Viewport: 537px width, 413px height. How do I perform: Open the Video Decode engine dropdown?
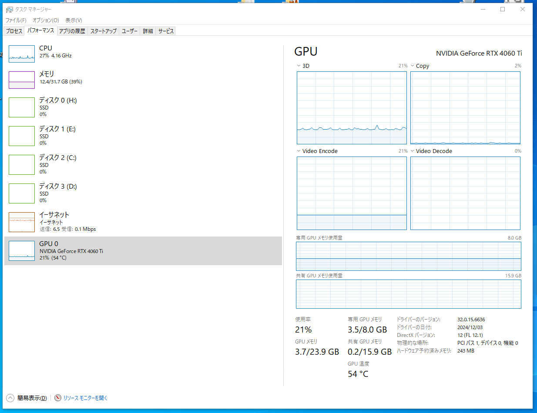(413, 151)
